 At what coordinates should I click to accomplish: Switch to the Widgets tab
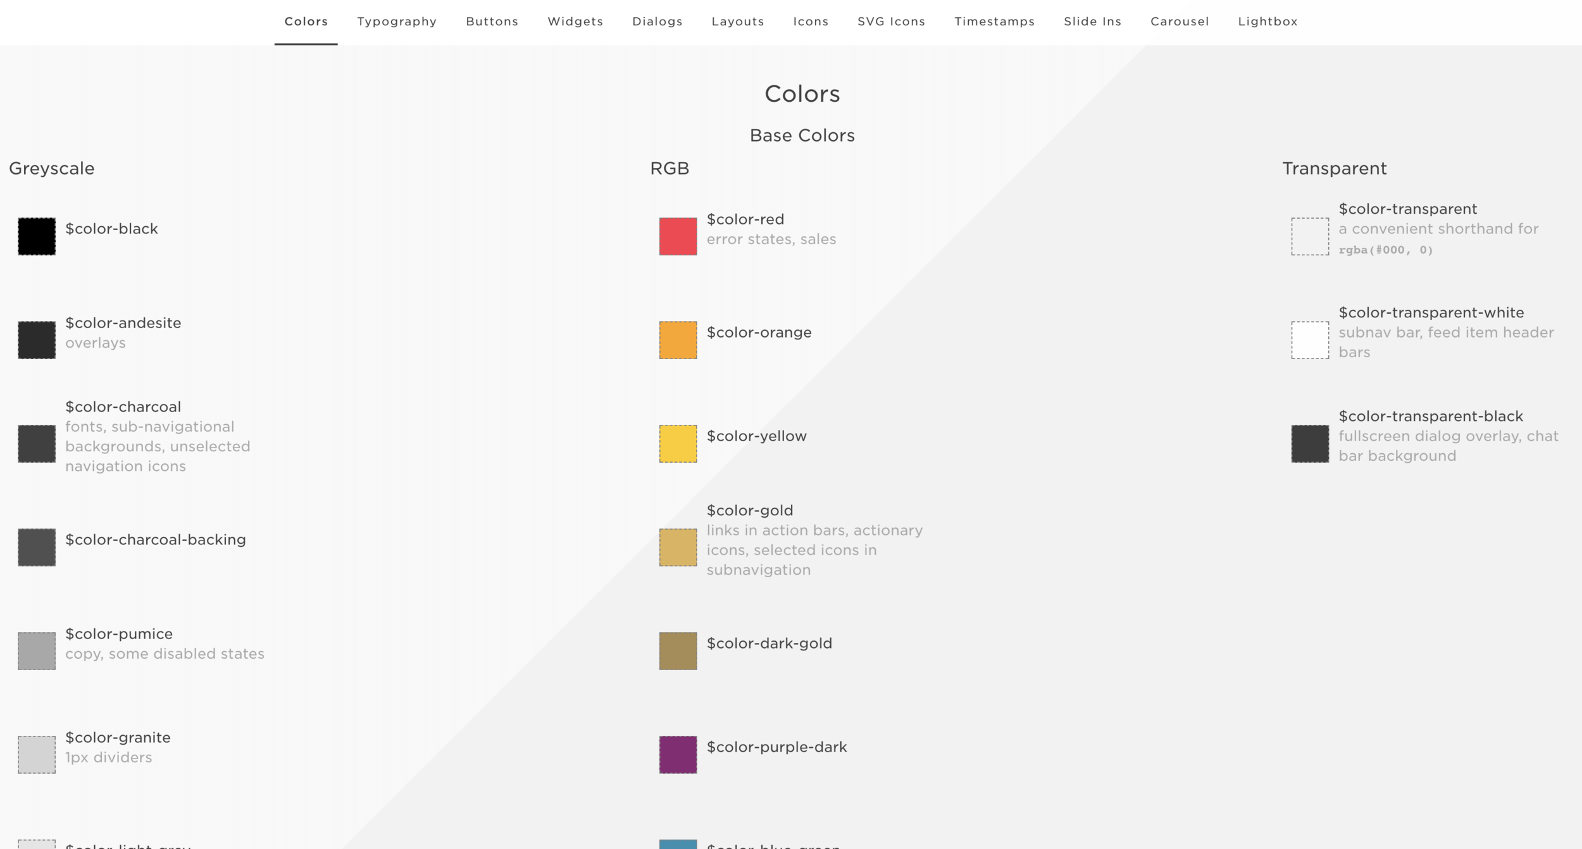coord(575,21)
